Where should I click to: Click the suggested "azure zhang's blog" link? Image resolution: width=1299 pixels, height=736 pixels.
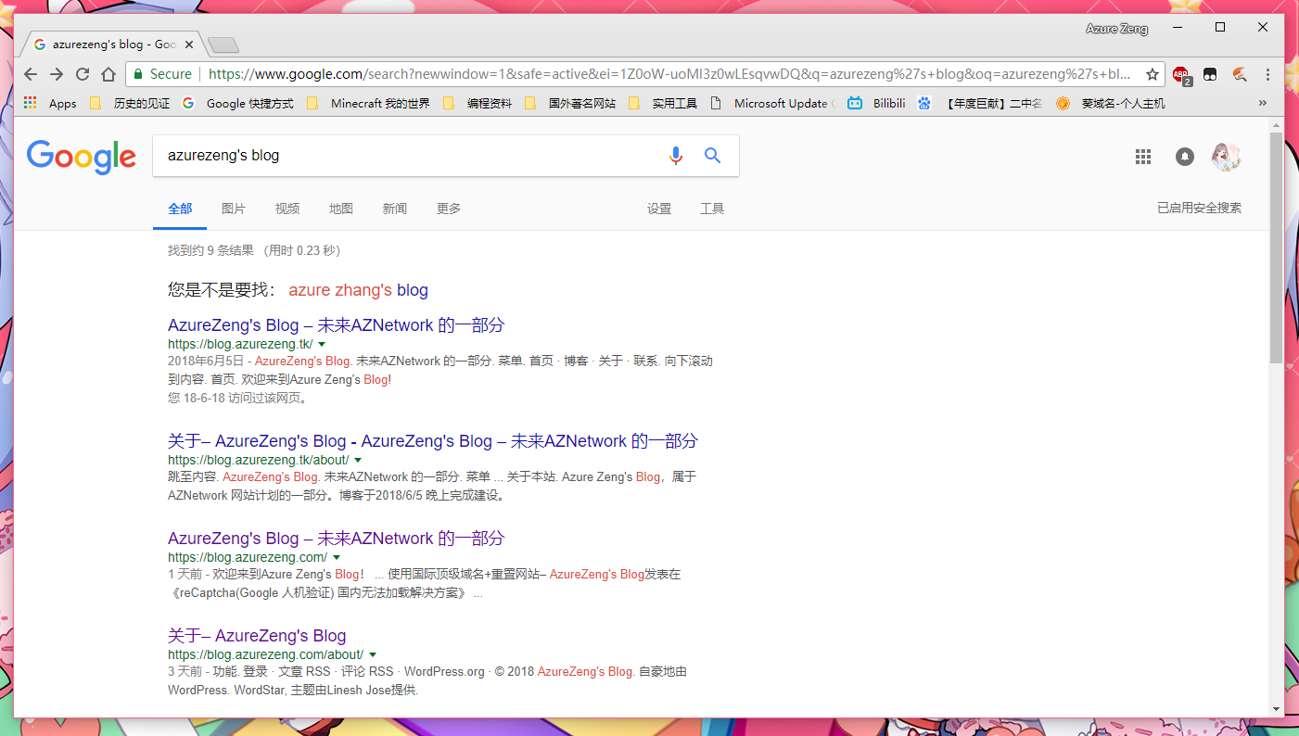pyautogui.click(x=358, y=290)
